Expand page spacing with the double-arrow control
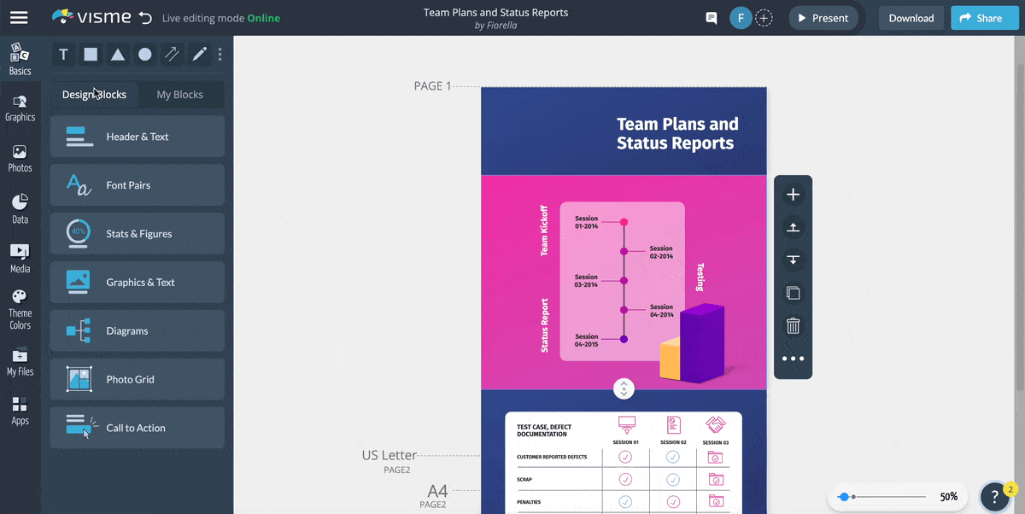 pyautogui.click(x=624, y=388)
